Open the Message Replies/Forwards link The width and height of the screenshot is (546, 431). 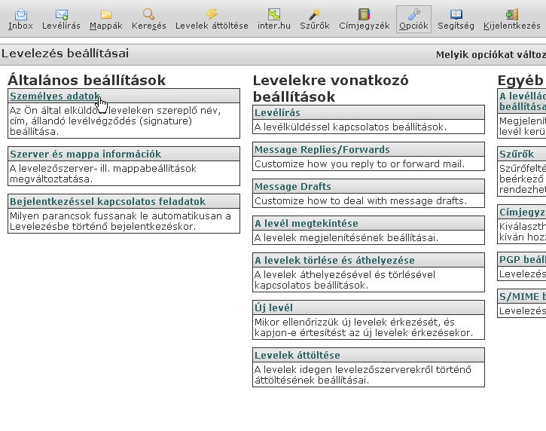coord(322,149)
